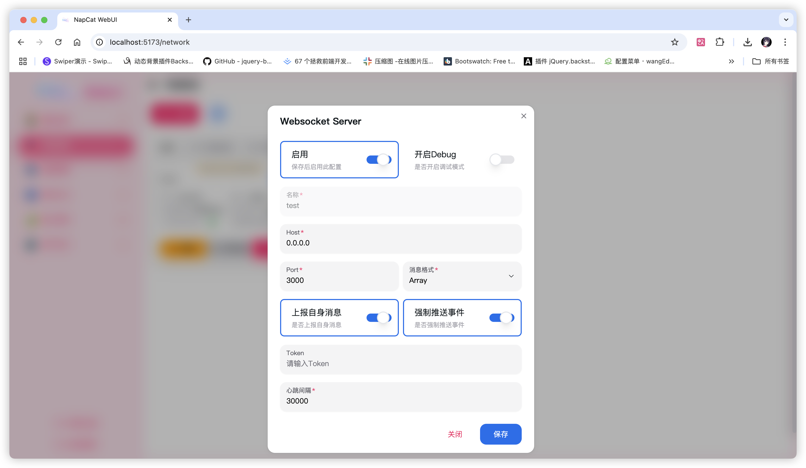Turn on the 开启Debug switch
The image size is (806, 468).
(x=502, y=159)
